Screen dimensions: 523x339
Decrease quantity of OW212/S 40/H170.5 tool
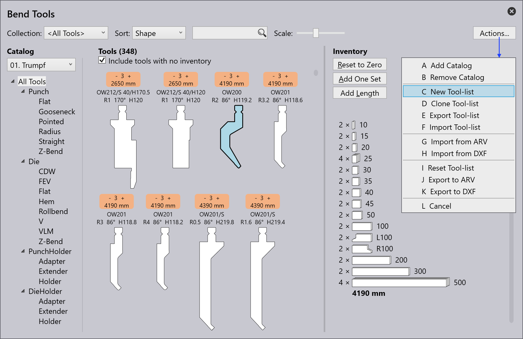[x=116, y=76]
